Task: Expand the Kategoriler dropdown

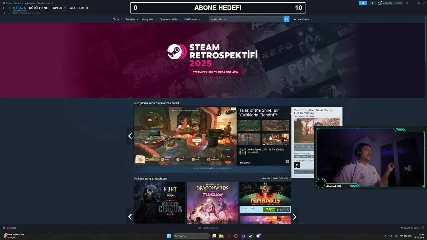Action: pyautogui.click(x=149, y=19)
